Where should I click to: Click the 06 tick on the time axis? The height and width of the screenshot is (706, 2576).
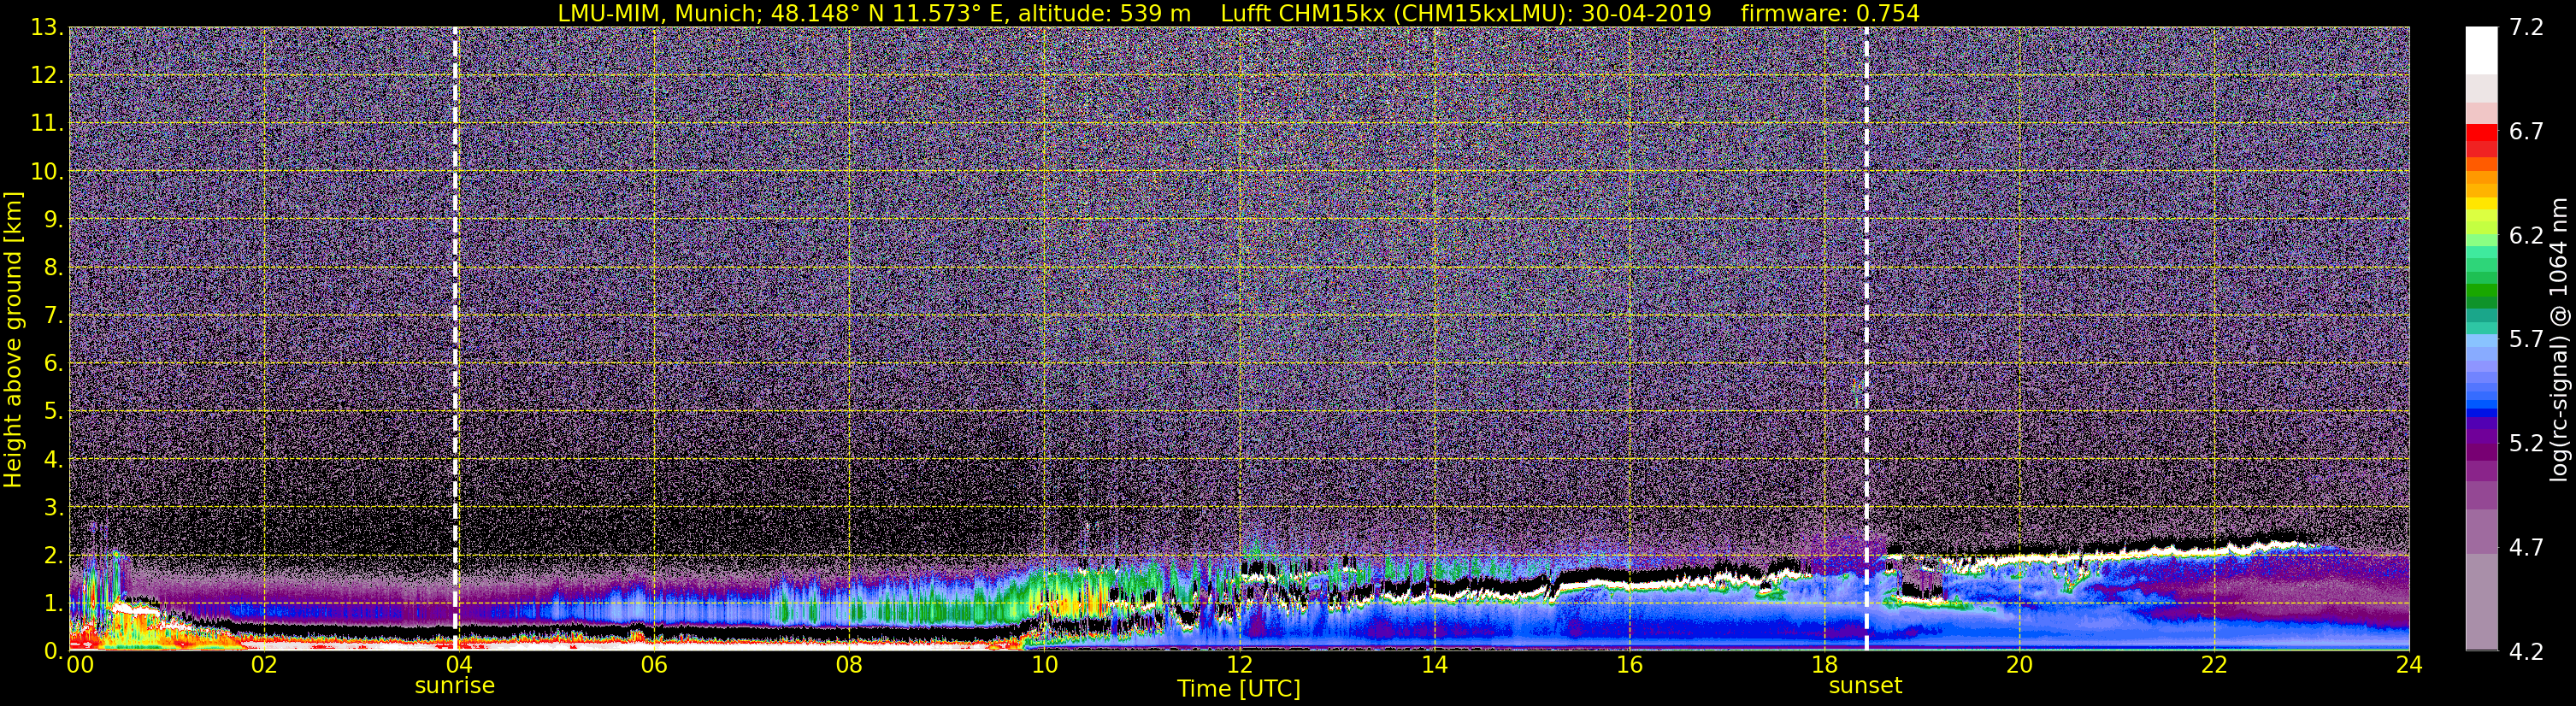(653, 665)
